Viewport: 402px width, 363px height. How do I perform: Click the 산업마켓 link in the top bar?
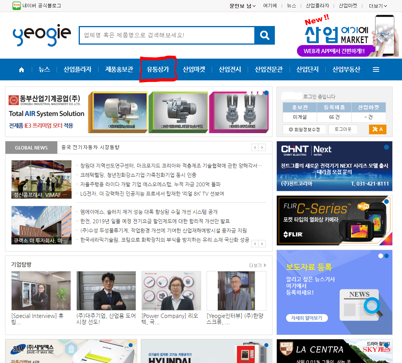click(348, 6)
